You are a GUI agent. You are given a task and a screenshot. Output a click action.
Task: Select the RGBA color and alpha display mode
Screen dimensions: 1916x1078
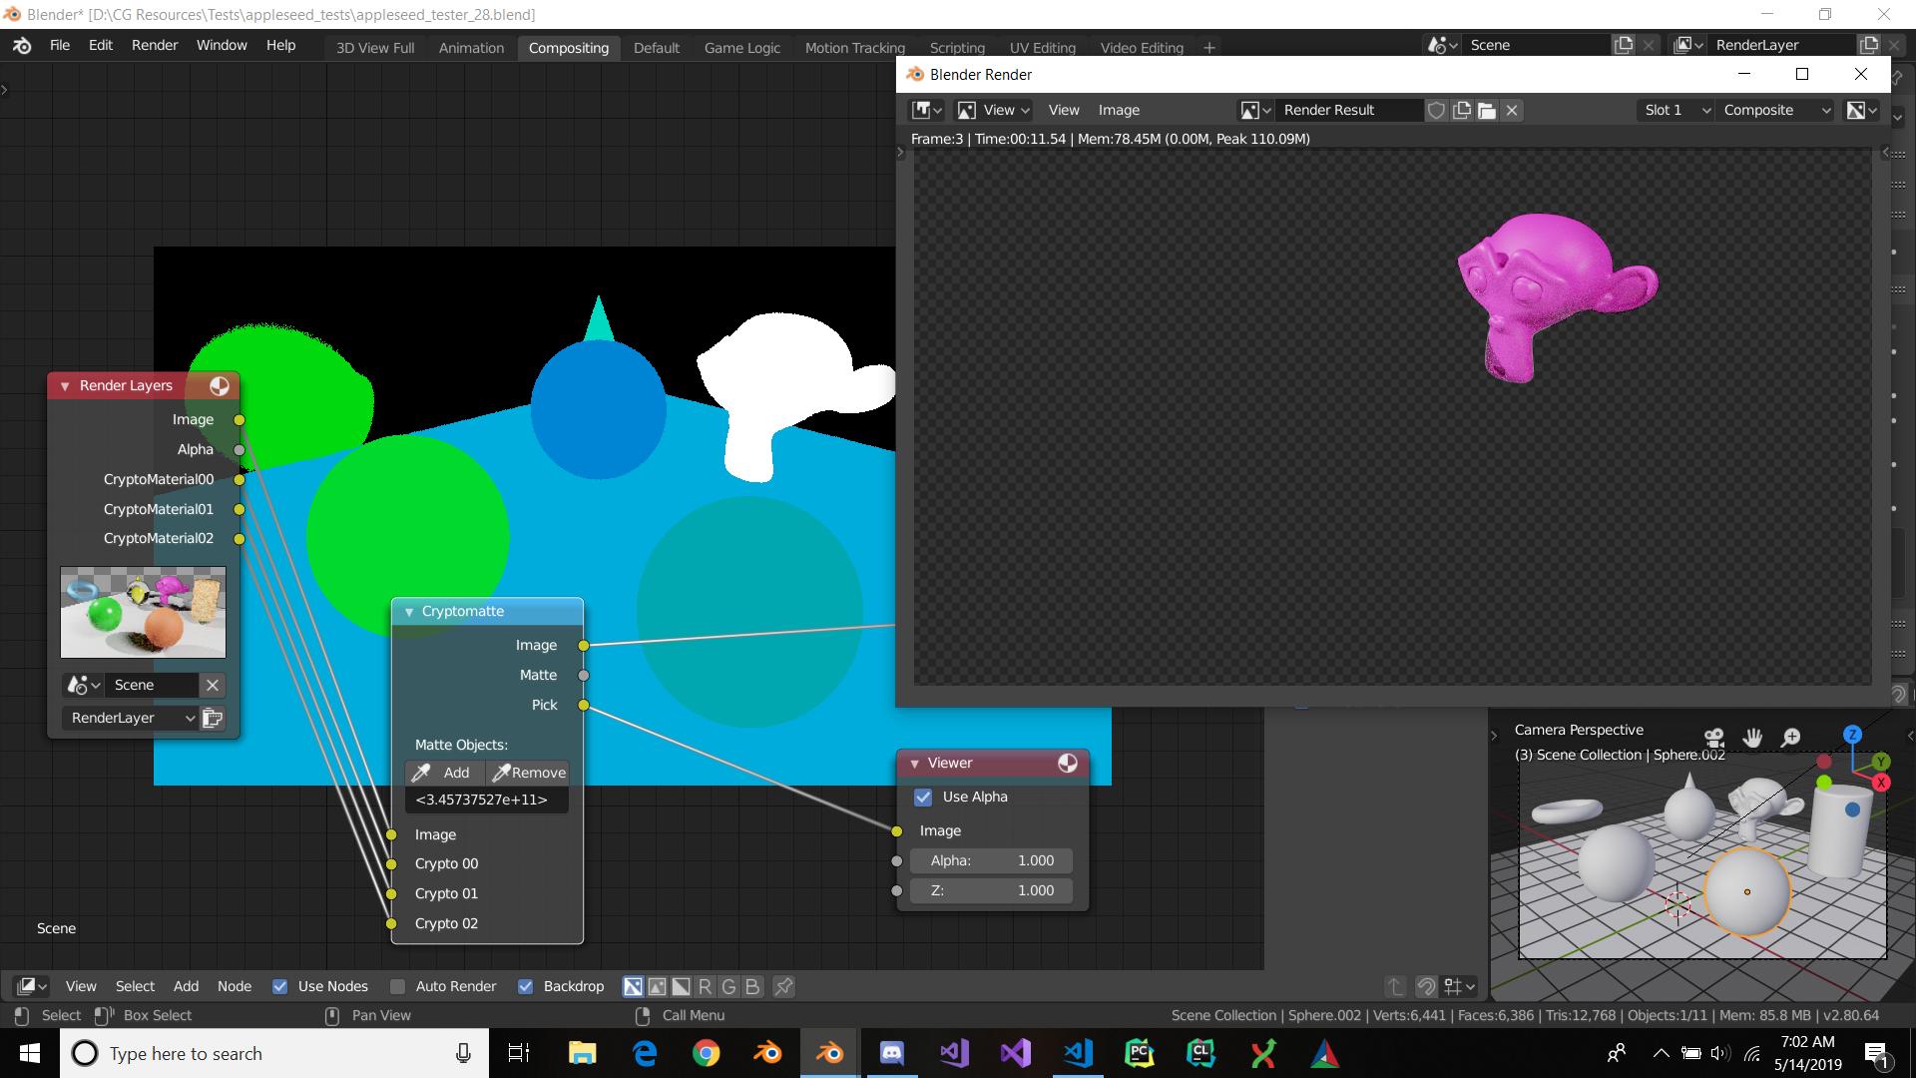pos(633,986)
